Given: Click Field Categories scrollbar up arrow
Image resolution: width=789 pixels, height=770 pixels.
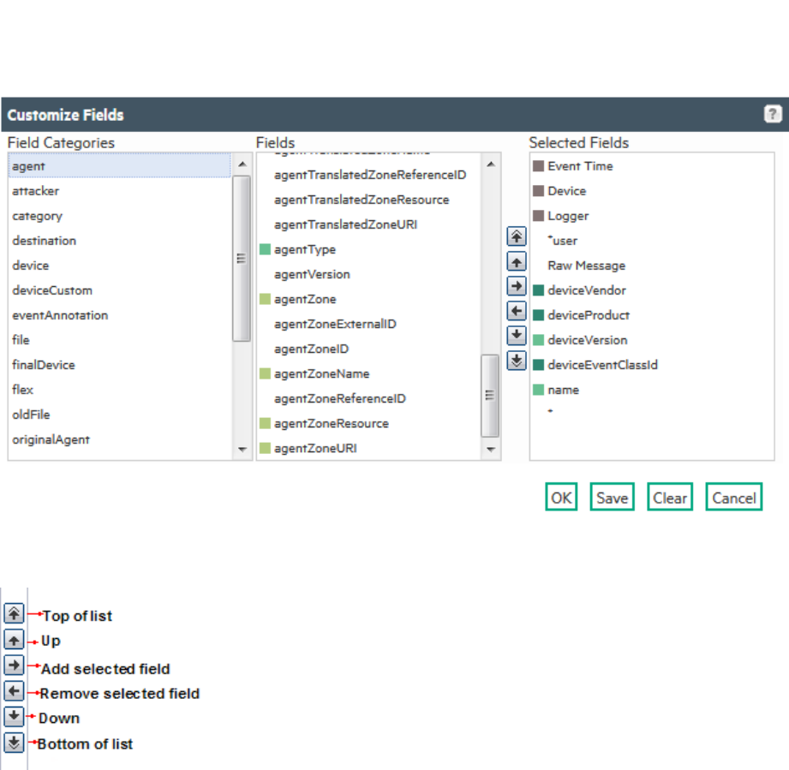Looking at the screenshot, I should (242, 164).
